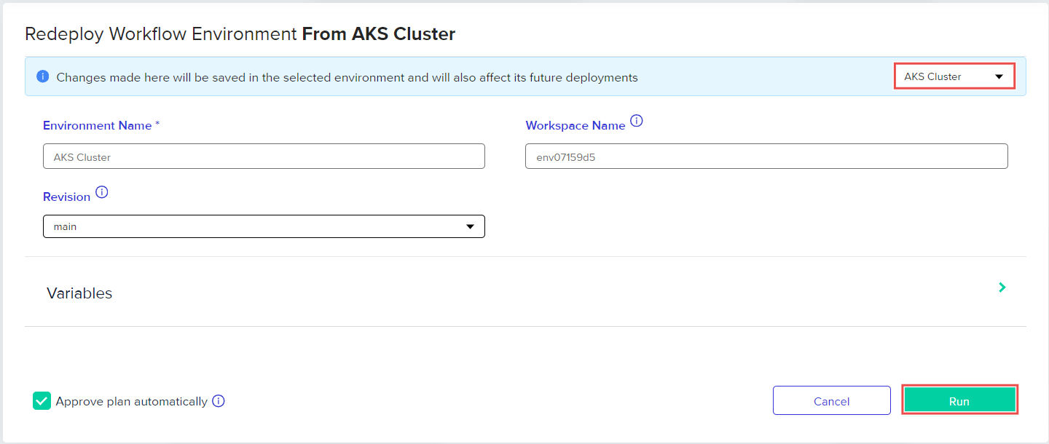This screenshot has width=1049, height=444.
Task: Expand the Variables section chevron
Action: point(1002,288)
